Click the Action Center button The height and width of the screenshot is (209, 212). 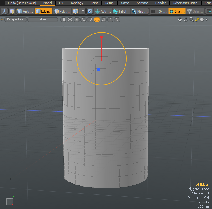click(x=103, y=11)
